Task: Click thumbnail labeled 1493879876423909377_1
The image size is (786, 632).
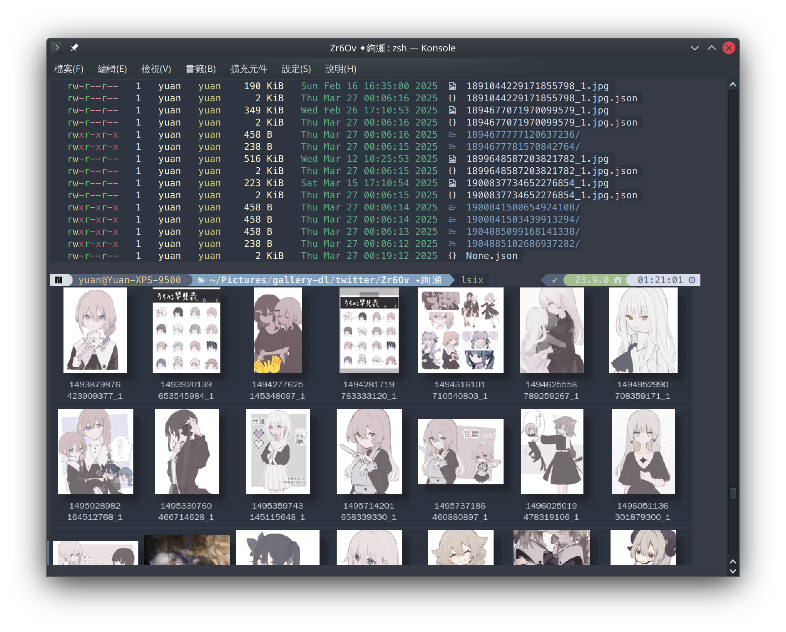Action: tap(95, 330)
